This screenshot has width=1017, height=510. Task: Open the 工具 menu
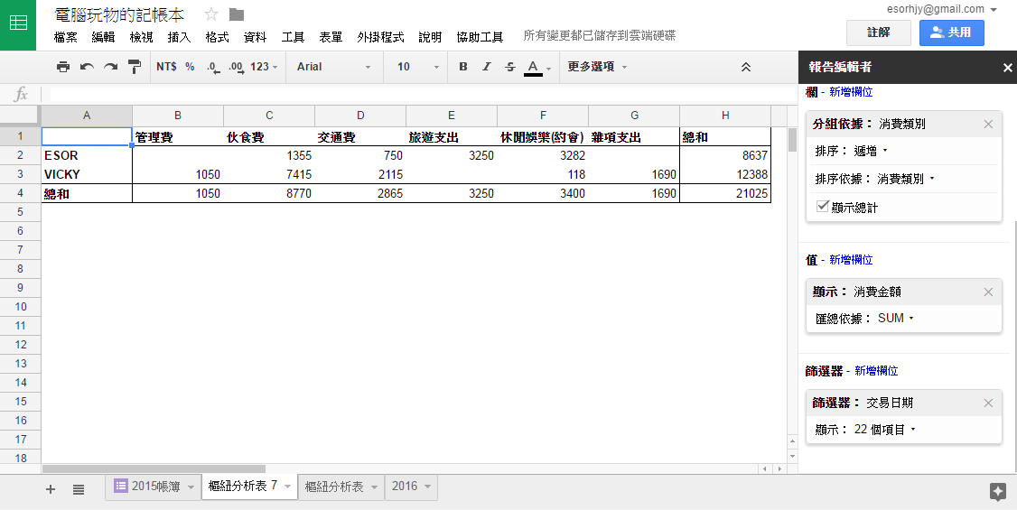pyautogui.click(x=293, y=37)
